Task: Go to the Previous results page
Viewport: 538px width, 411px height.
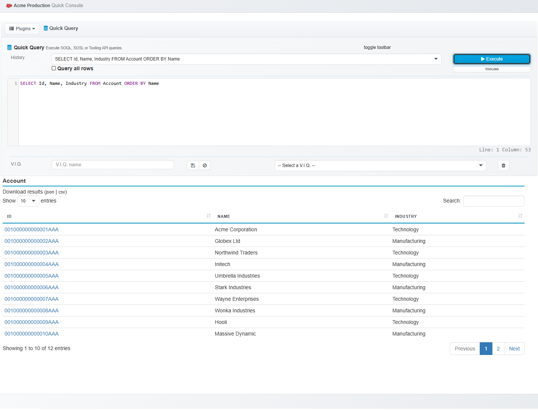Action: pos(465,349)
